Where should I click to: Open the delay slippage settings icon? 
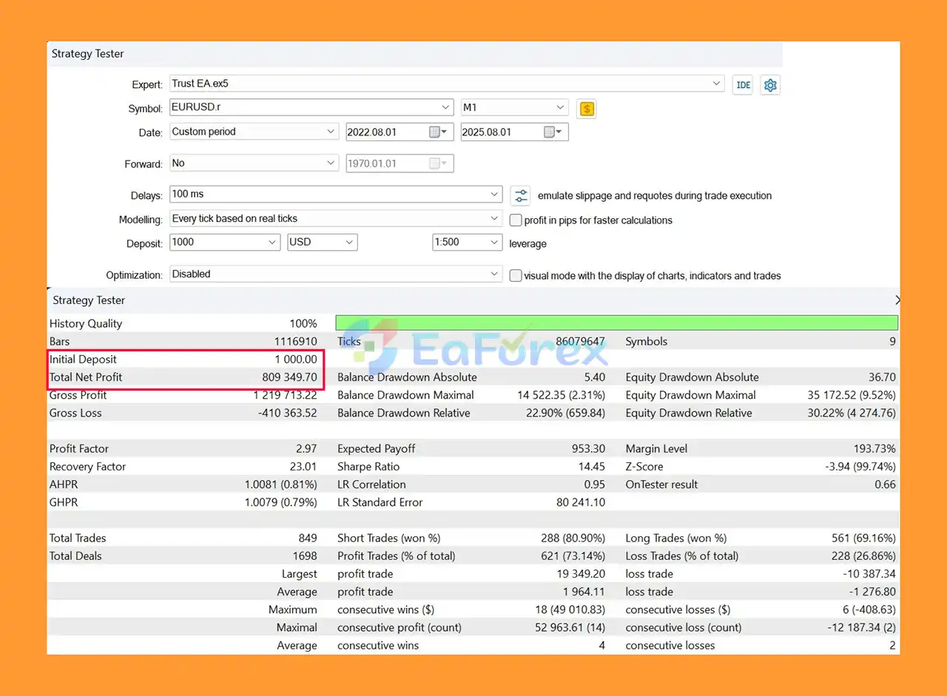tap(522, 196)
